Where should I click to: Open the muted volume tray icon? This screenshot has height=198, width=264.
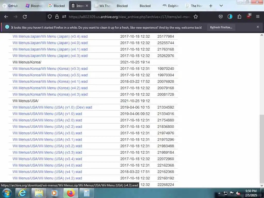(x=238, y=193)
